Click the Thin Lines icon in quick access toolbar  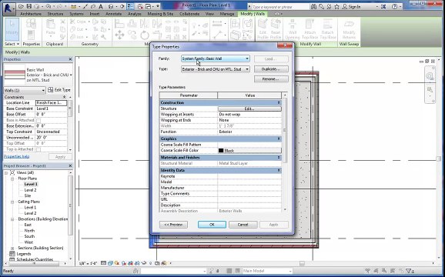[x=130, y=6]
